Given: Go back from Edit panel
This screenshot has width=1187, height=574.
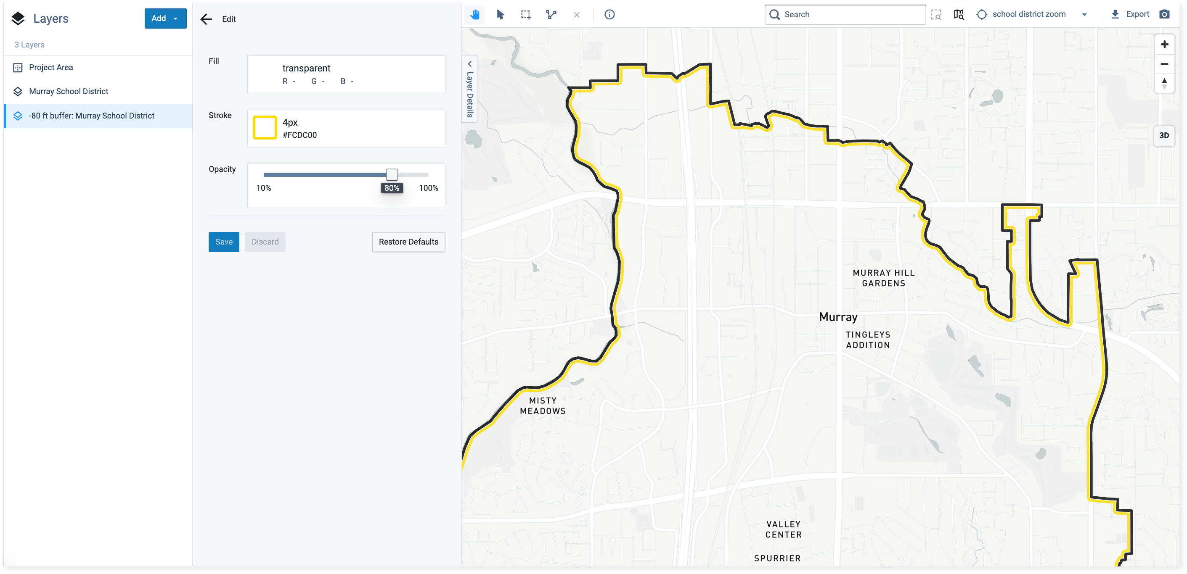Looking at the screenshot, I should point(207,19).
